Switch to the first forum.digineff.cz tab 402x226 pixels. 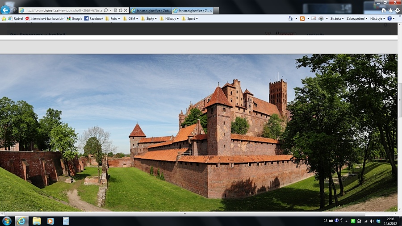coord(151,10)
